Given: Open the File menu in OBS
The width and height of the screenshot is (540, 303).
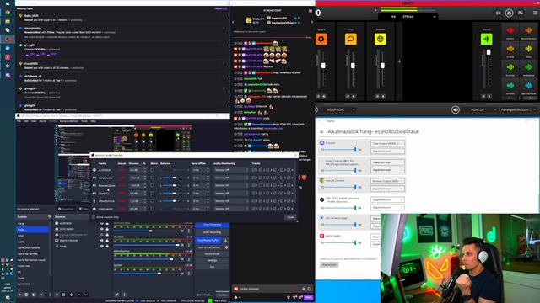Looking at the screenshot, I should [19, 121].
